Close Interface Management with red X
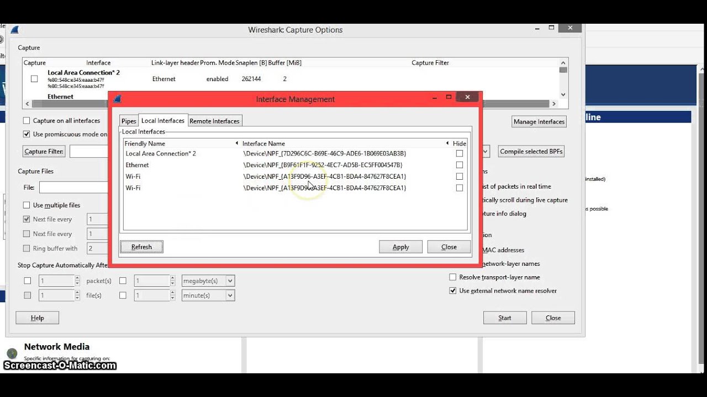 (467, 97)
